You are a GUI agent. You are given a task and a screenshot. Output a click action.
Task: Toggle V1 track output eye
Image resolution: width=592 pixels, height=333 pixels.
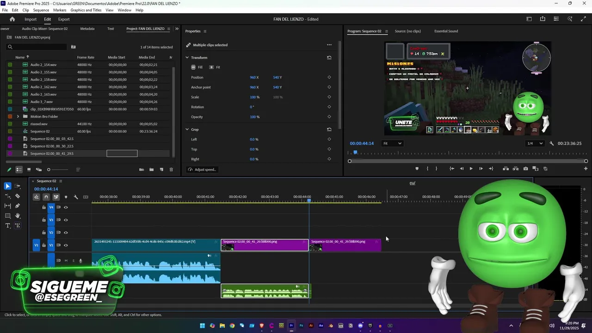(66, 245)
